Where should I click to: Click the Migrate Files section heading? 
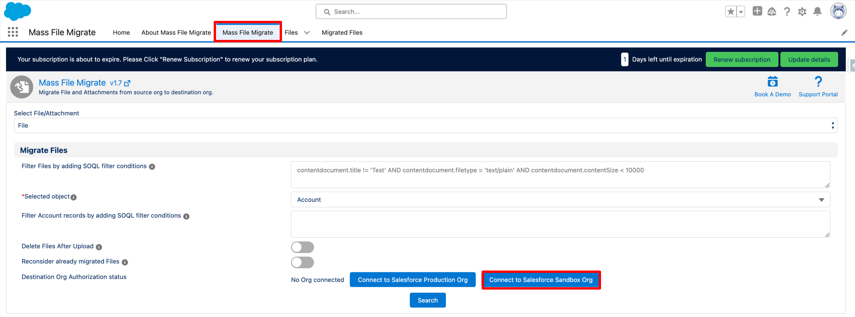(x=44, y=150)
